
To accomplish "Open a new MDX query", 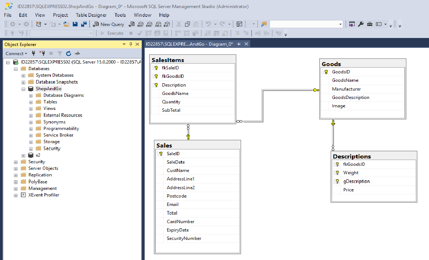I will point(140,24).
